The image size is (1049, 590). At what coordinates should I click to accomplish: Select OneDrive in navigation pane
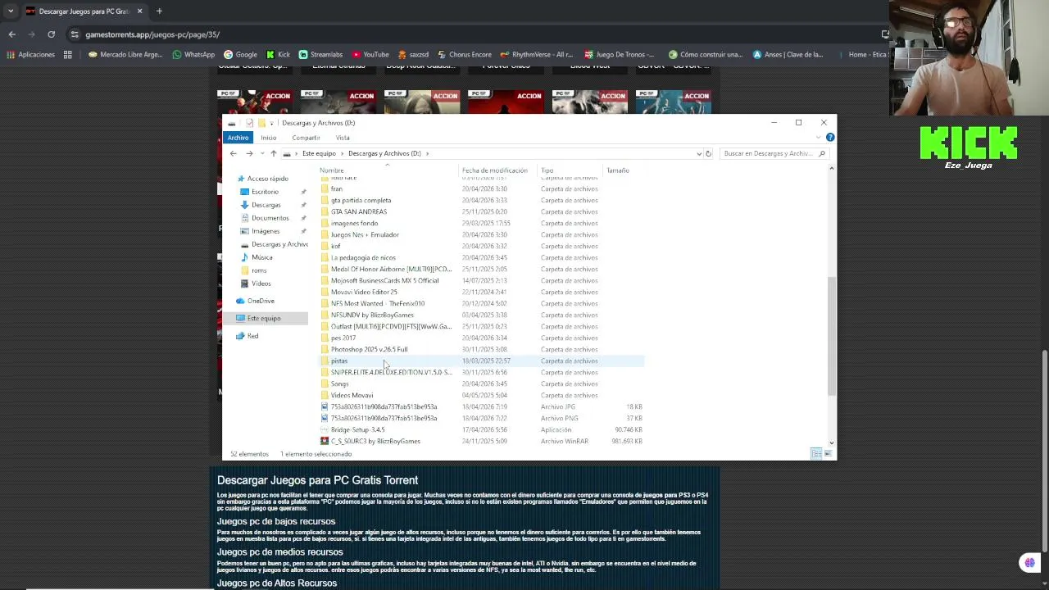[261, 301]
